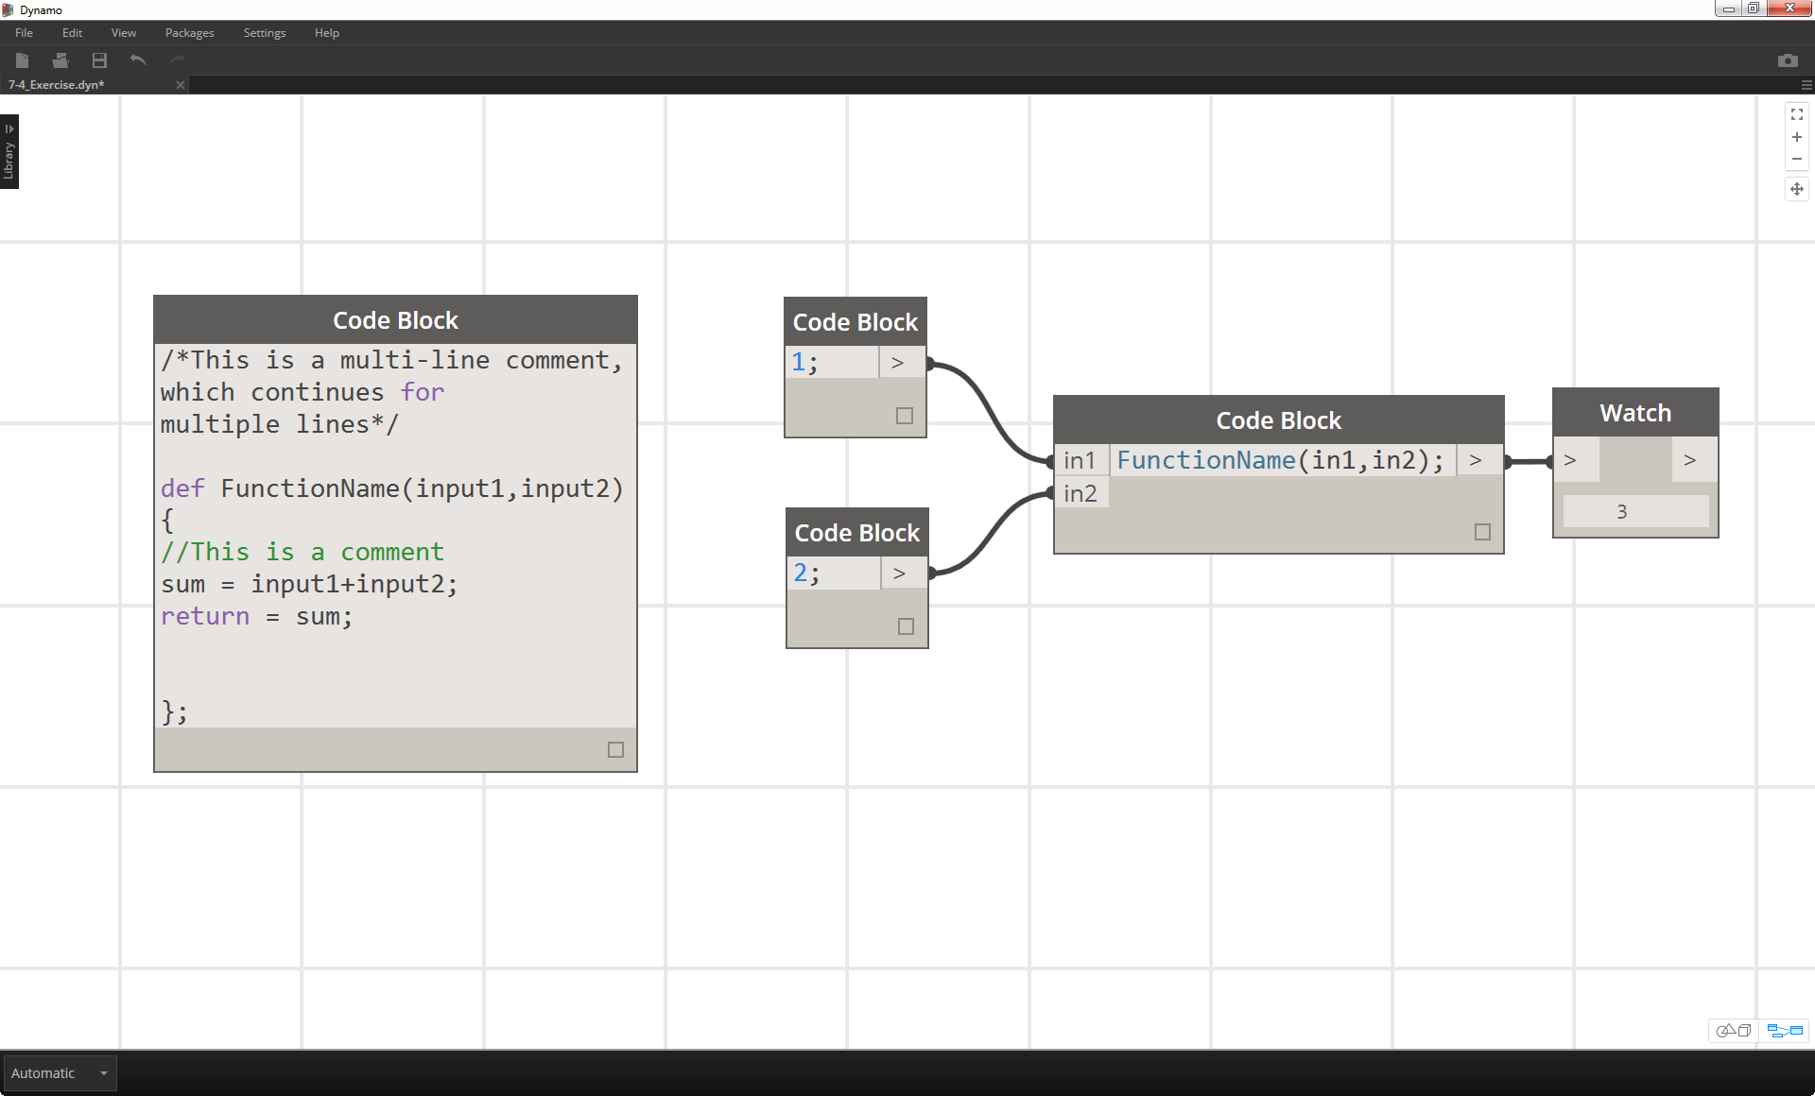The width and height of the screenshot is (1815, 1096).
Task: Click the Save toolbar icon
Action: pos(99,60)
